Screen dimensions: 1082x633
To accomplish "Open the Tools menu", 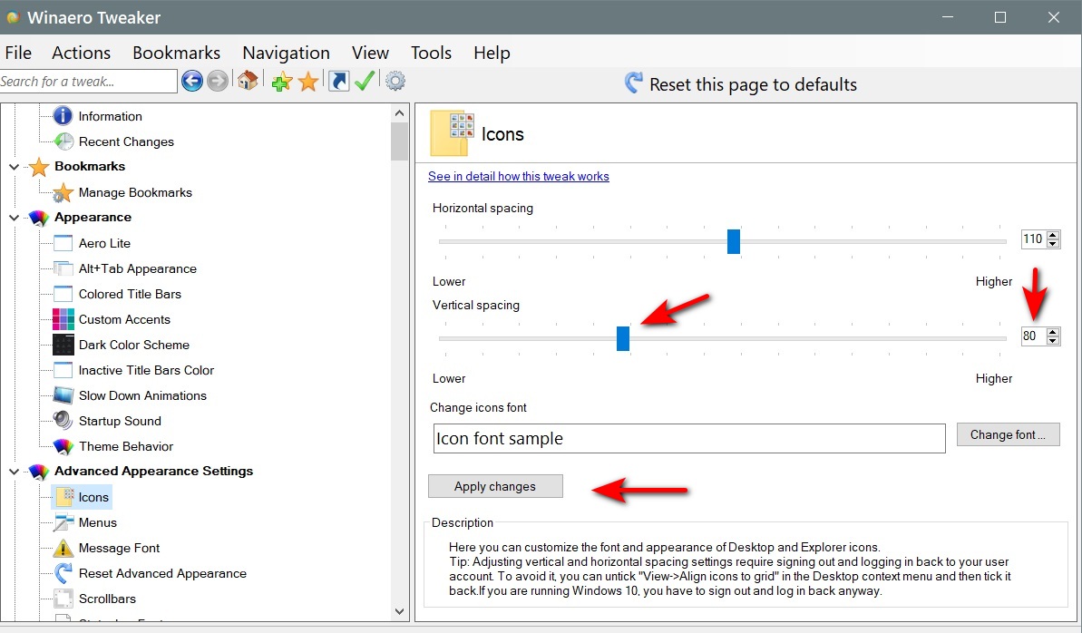I will tap(431, 53).
